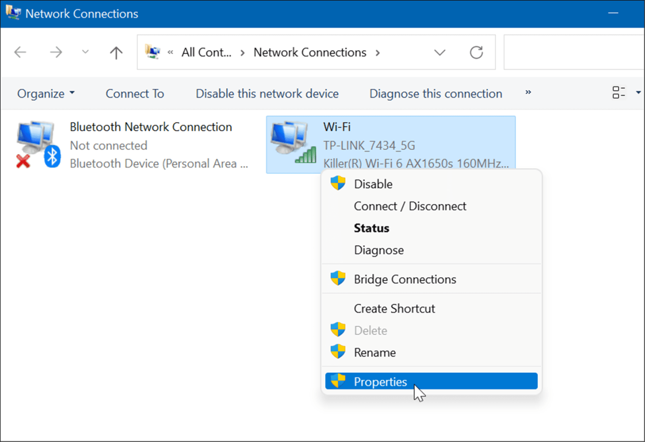The width and height of the screenshot is (645, 442).
Task: Click the Back navigation arrow
Action: pyautogui.click(x=20, y=52)
